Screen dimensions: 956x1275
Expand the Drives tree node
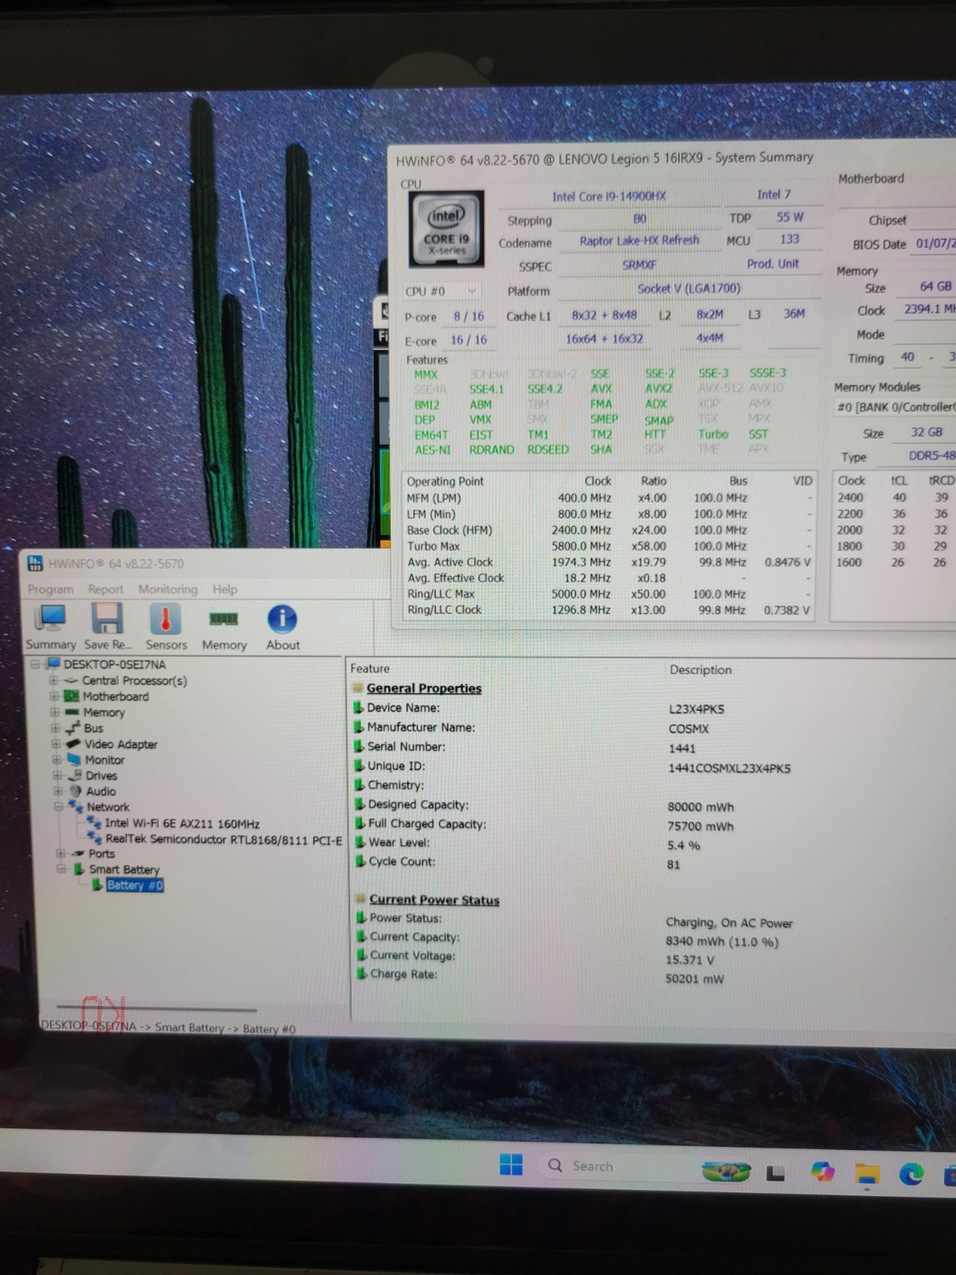pos(57,775)
